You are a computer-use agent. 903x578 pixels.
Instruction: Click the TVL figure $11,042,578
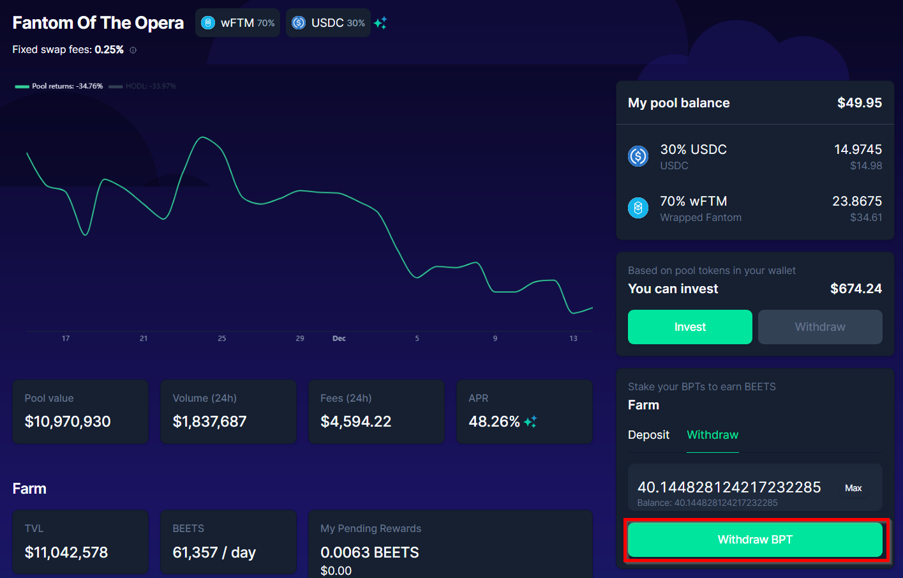[66, 552]
